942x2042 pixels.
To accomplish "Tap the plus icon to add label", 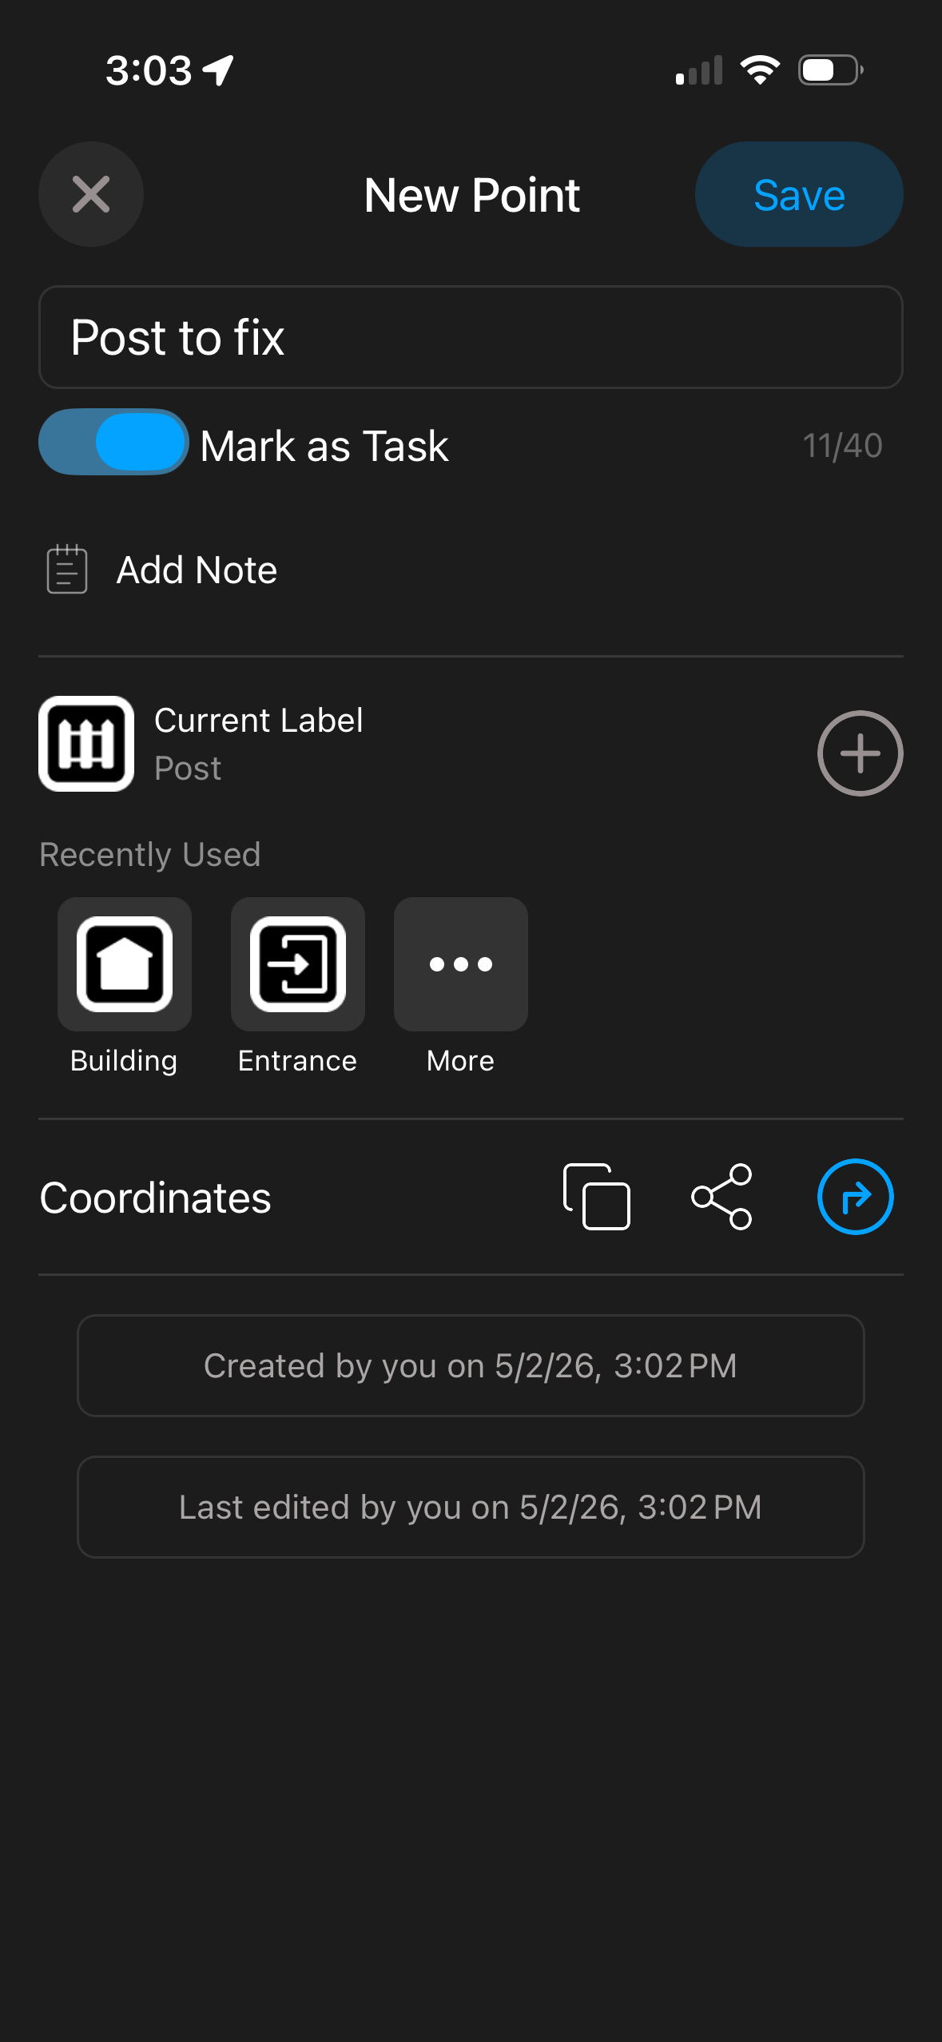I will [x=860, y=753].
